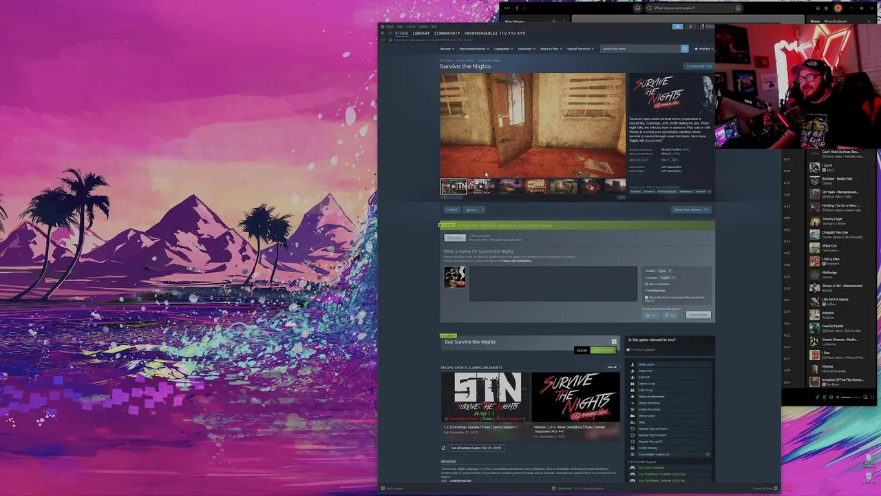
Task: Open the Ways to Play dropdown
Action: (551, 49)
